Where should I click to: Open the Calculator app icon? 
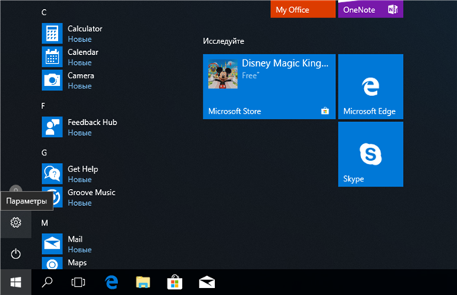pos(52,34)
